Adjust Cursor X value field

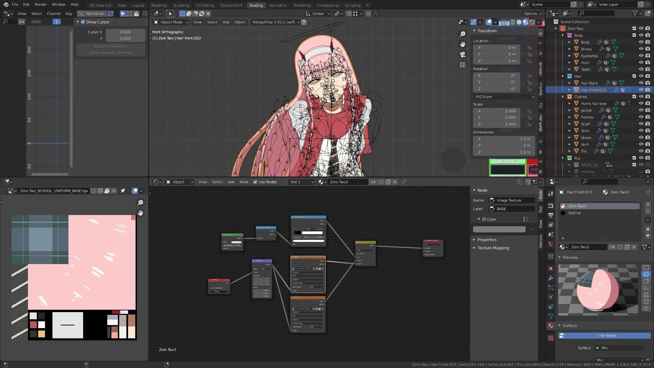(125, 32)
